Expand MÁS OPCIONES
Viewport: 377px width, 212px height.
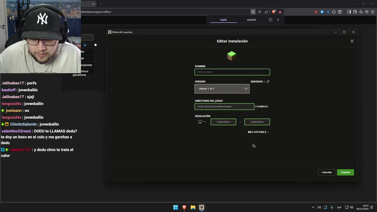(259, 132)
